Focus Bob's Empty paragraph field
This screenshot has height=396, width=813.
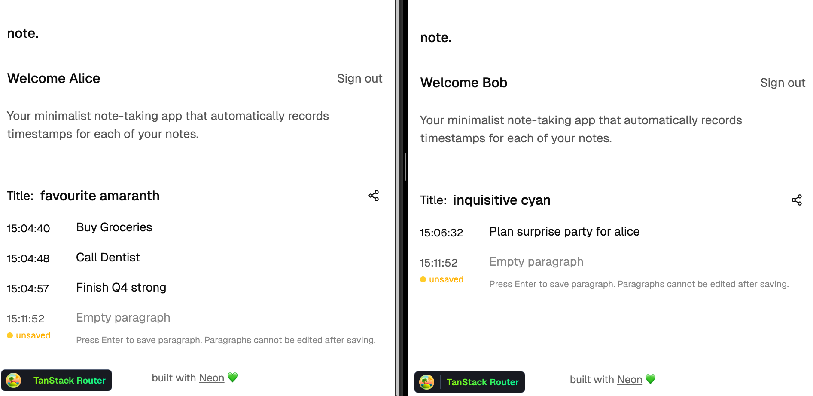coord(536,262)
